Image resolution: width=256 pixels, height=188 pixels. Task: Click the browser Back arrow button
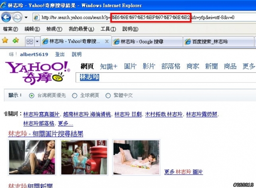pos(6,17)
